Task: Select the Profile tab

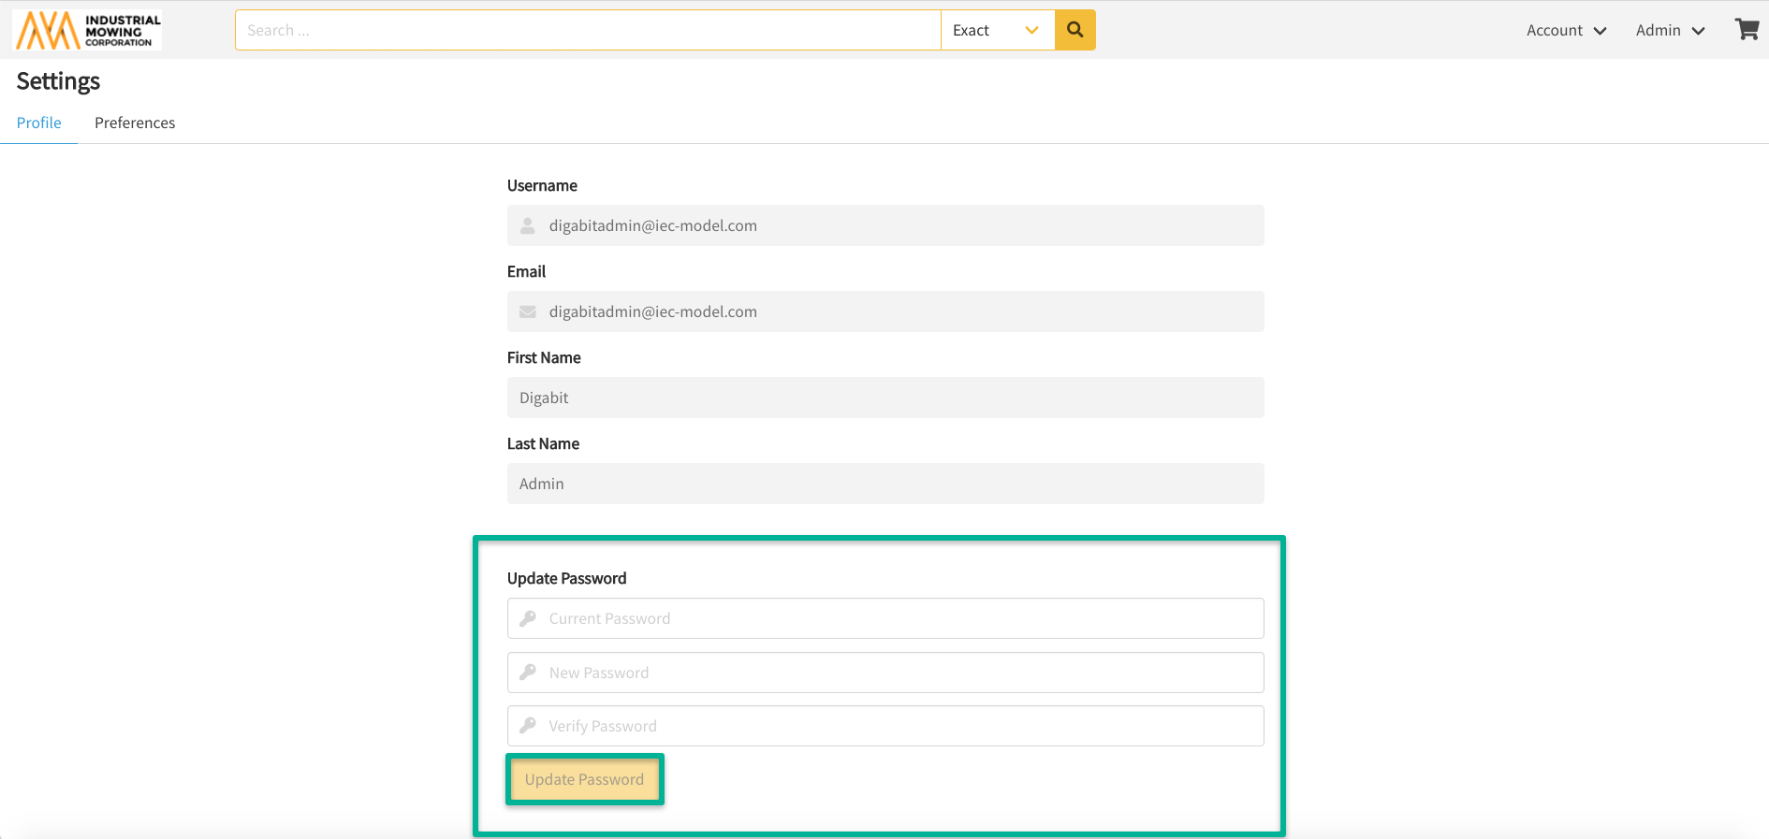Action: pos(39,123)
